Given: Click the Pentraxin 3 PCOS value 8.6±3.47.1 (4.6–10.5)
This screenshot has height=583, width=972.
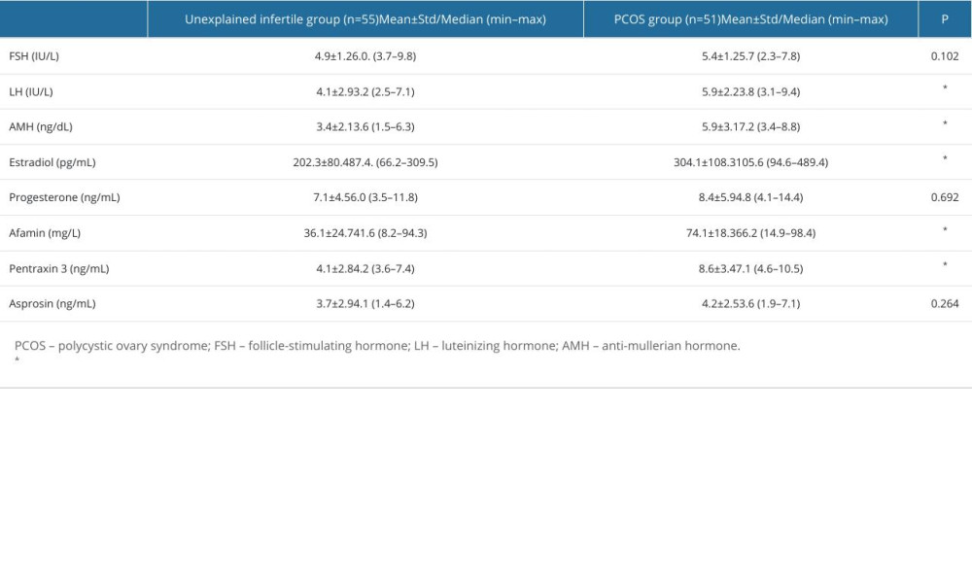Looking at the screenshot, I should click(750, 269).
